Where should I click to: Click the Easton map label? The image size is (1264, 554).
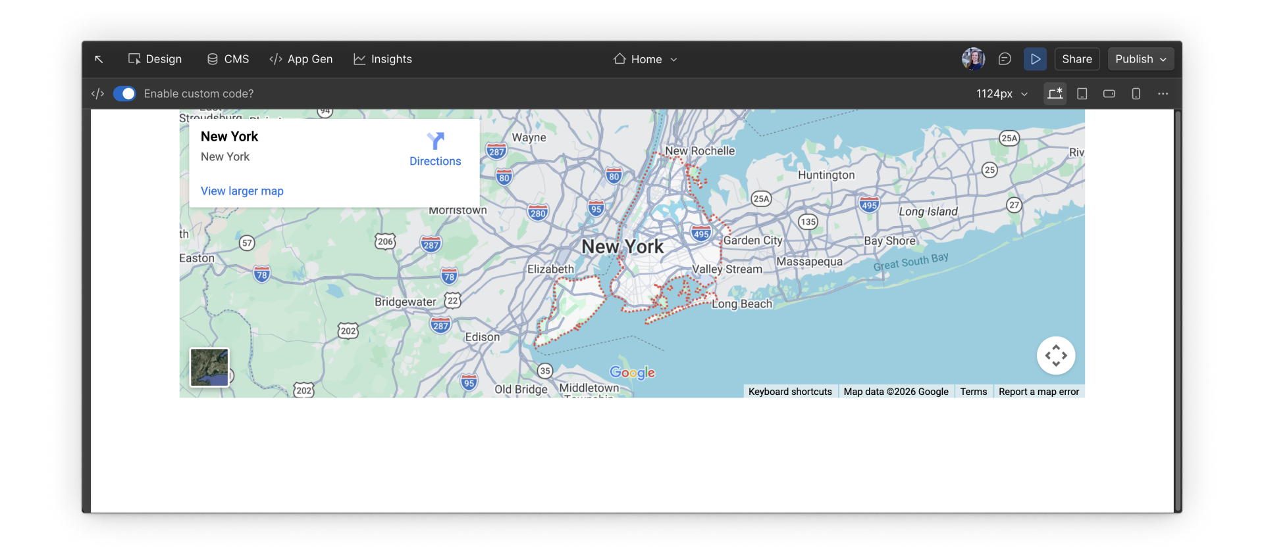click(x=197, y=259)
